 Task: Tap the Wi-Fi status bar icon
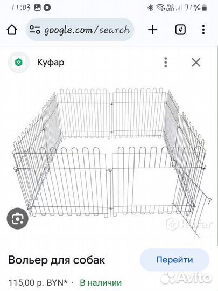pyautogui.click(x=160, y=8)
